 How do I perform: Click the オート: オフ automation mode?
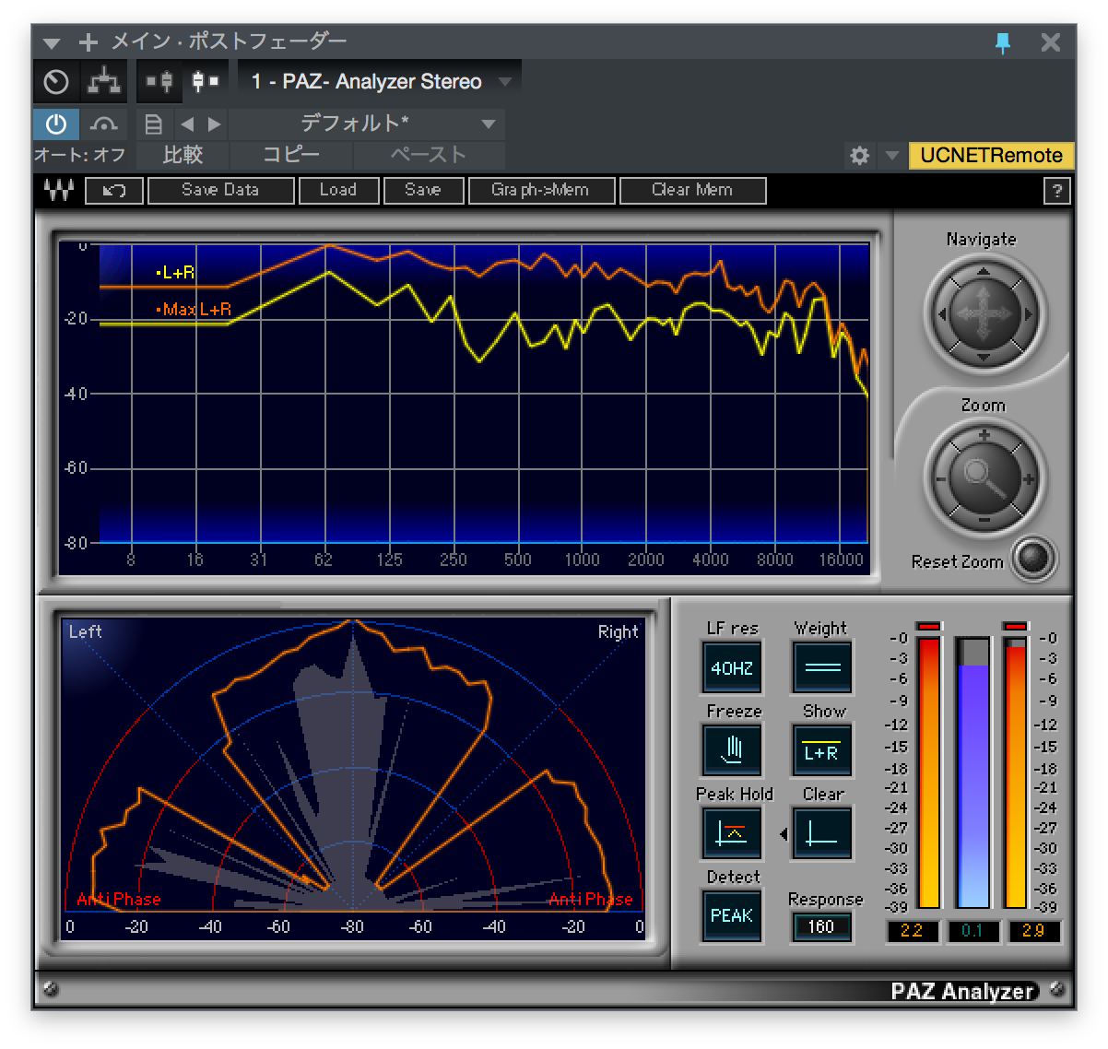point(81,155)
